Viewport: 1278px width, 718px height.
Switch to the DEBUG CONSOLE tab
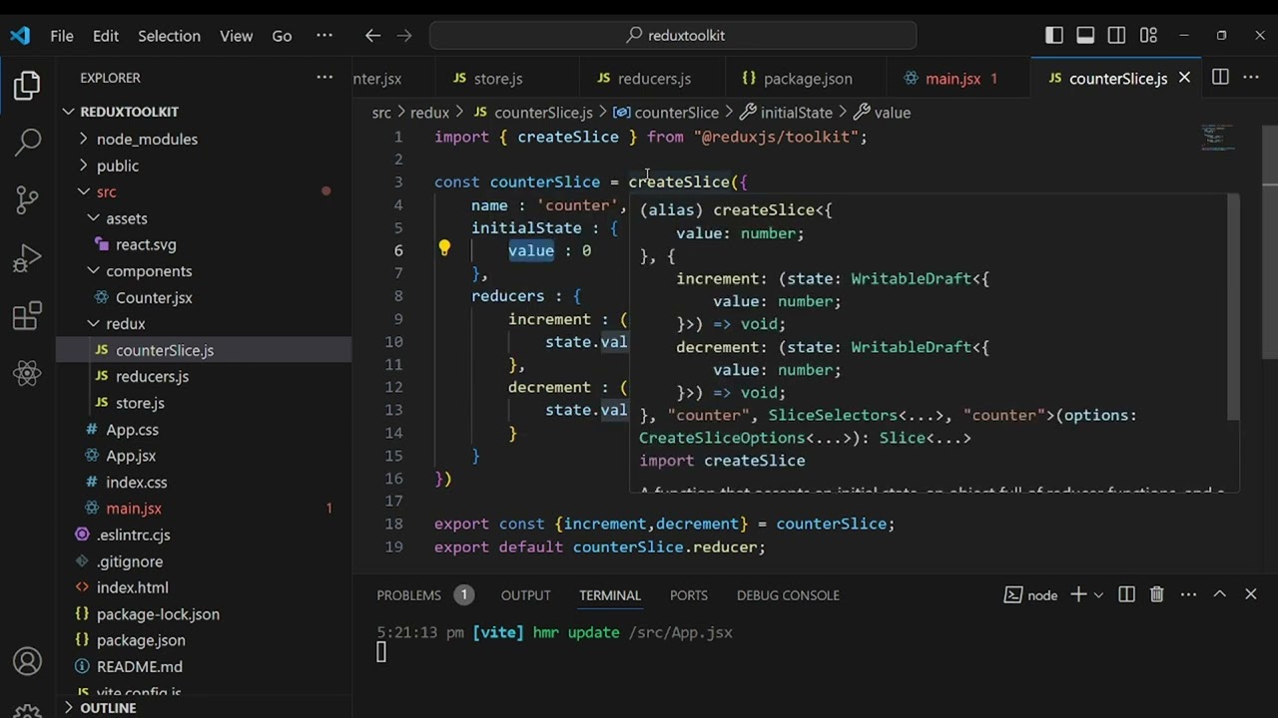pyautogui.click(x=788, y=594)
